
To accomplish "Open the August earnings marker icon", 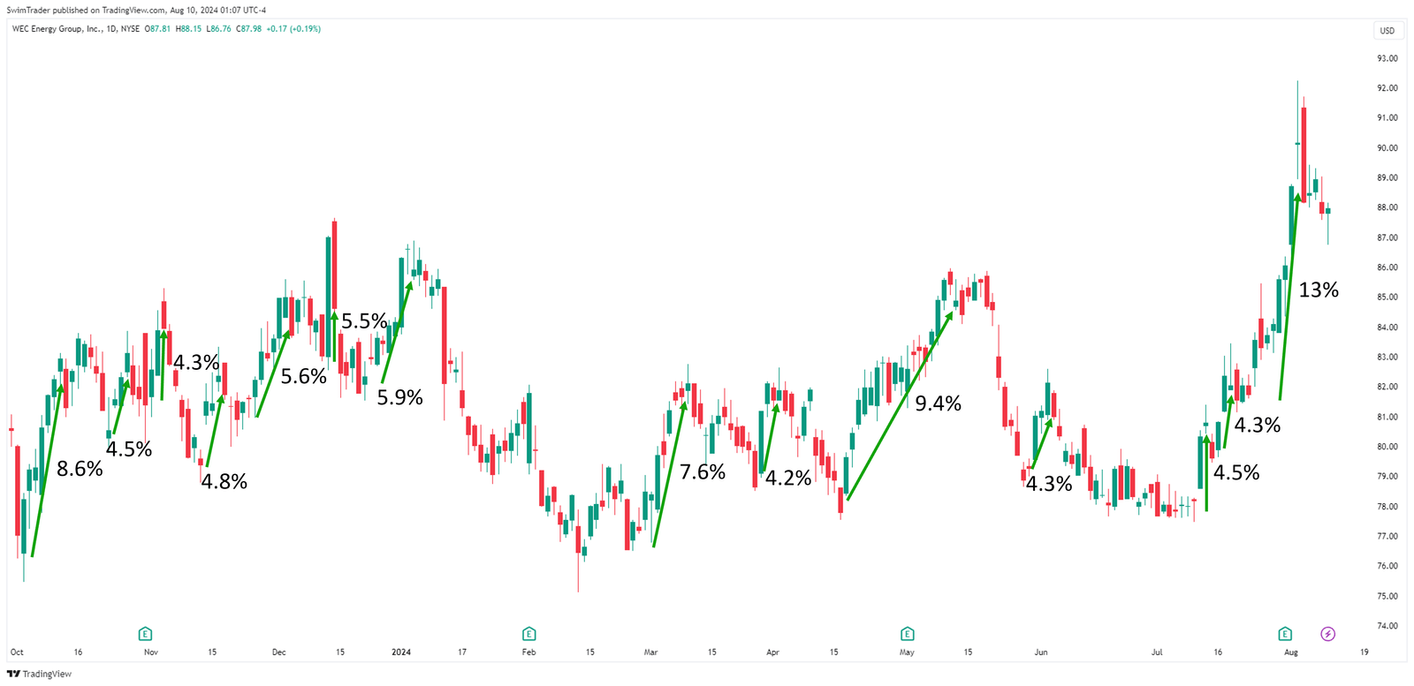I will coord(1285,634).
